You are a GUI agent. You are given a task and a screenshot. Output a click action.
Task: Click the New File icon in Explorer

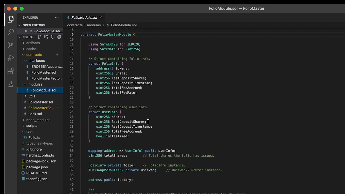click(x=40, y=37)
